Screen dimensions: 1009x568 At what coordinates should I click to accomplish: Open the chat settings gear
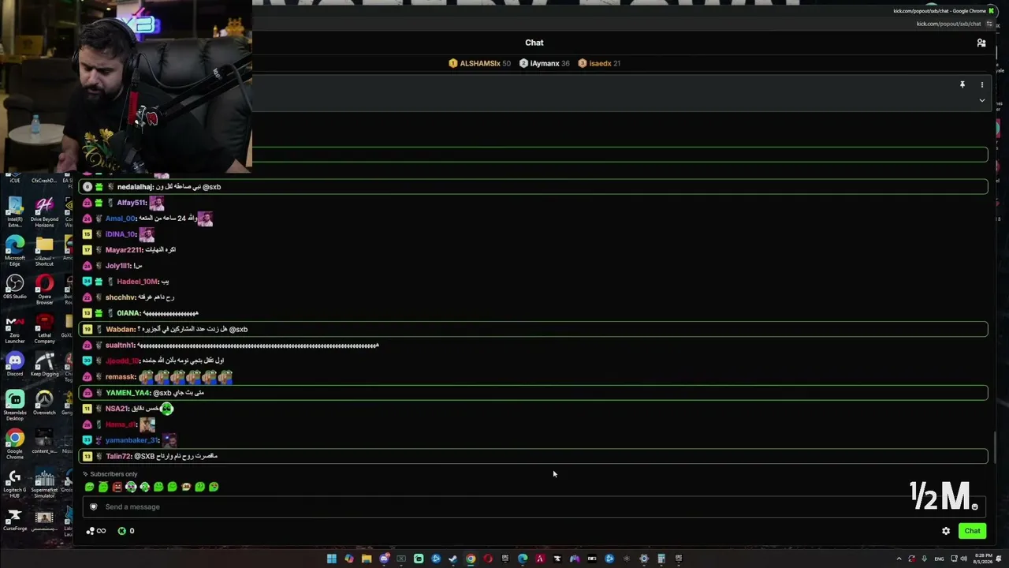[x=946, y=531]
